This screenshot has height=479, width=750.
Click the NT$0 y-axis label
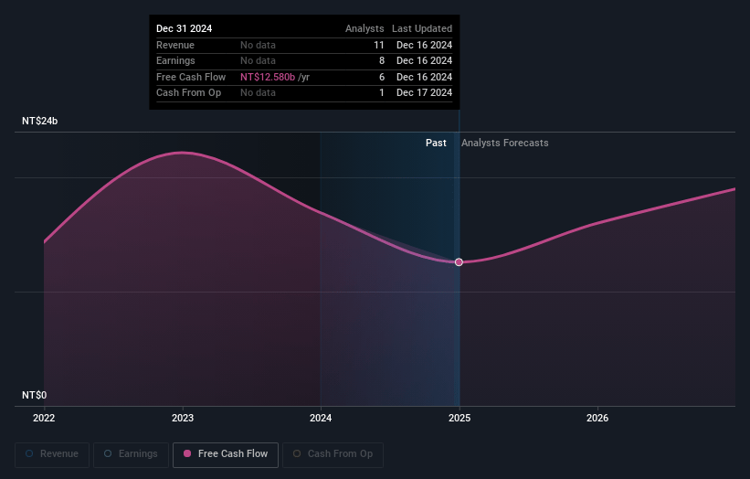tap(35, 395)
